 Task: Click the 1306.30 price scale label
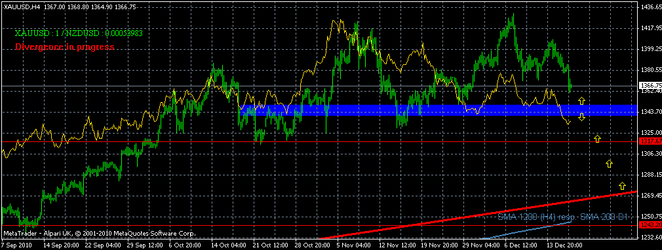651,154
